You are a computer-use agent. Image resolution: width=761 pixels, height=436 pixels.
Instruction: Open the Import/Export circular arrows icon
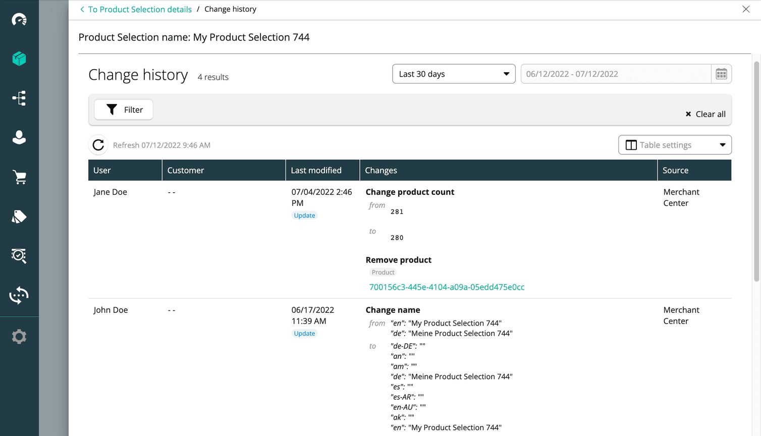pyautogui.click(x=19, y=295)
